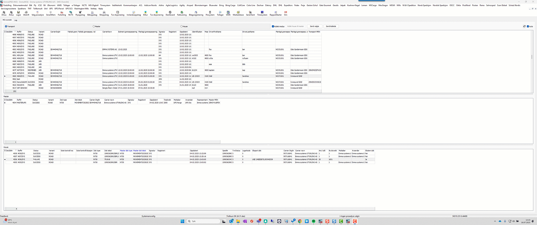537x225 pixels.
Task: Open the Verktøy menu
Action: (93, 9)
